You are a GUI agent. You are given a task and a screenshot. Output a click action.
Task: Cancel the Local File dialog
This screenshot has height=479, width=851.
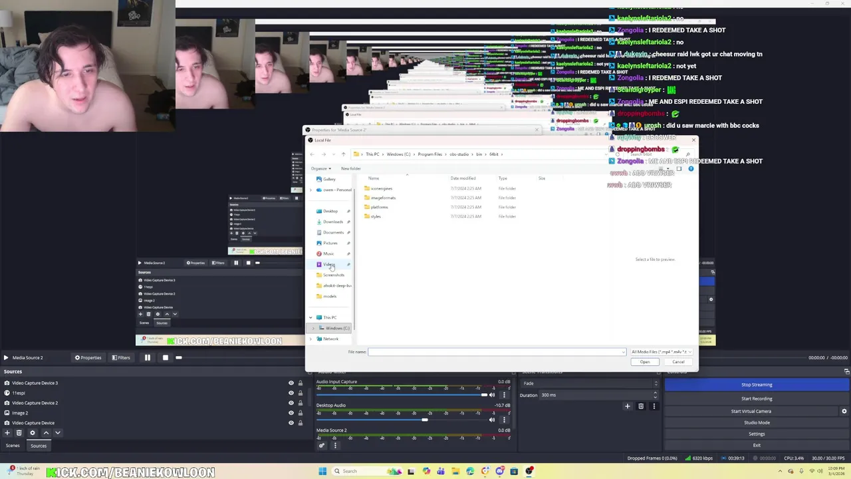pyautogui.click(x=678, y=362)
